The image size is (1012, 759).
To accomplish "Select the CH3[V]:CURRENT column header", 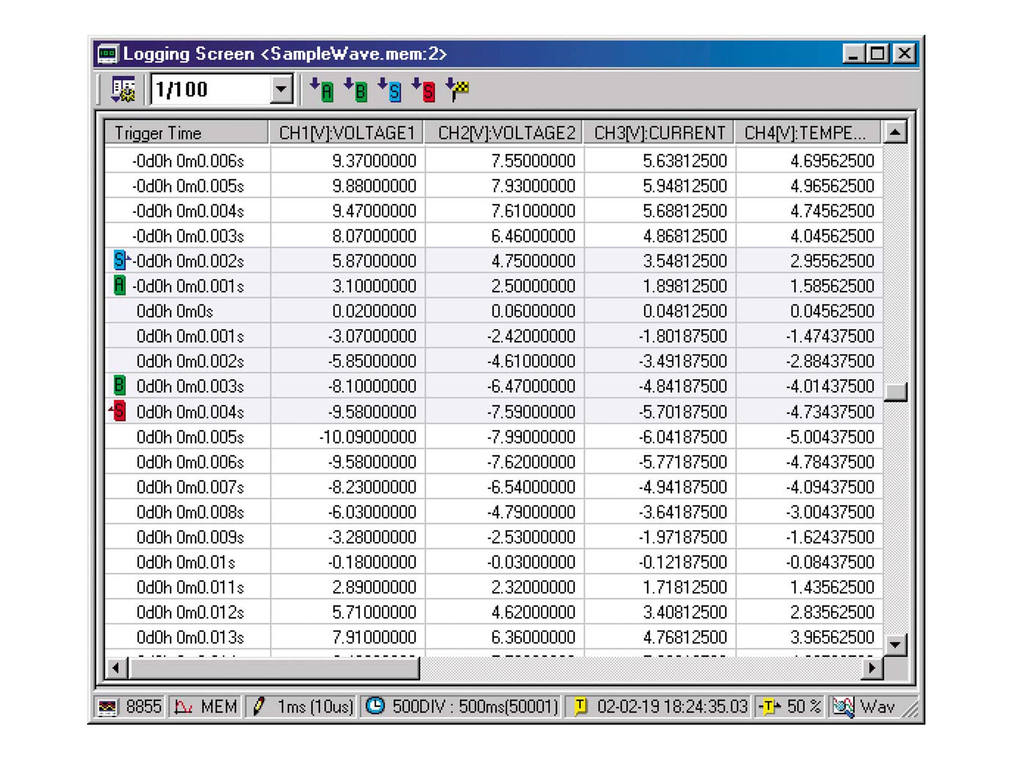I will pos(659,133).
